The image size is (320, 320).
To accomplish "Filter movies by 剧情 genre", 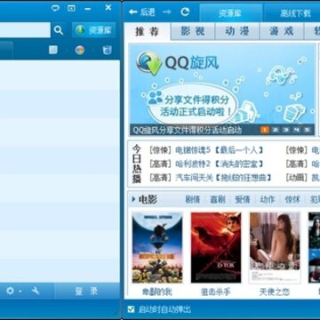I will [x=193, y=199].
